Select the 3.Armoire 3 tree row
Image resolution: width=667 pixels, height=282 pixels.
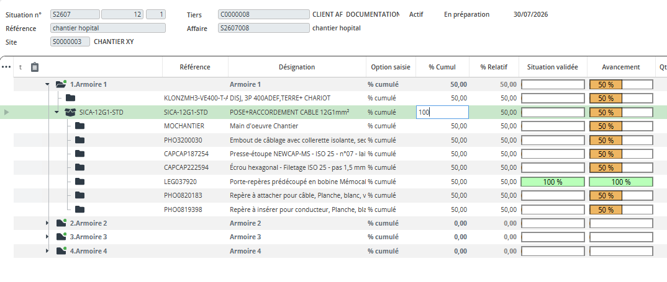88,237
